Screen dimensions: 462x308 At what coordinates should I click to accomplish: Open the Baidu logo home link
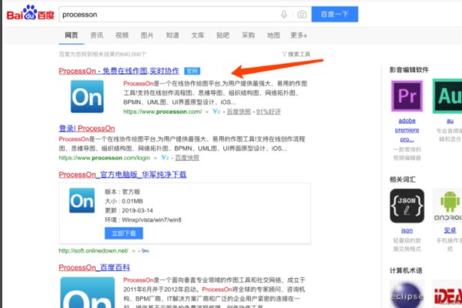pyautogui.click(x=30, y=13)
